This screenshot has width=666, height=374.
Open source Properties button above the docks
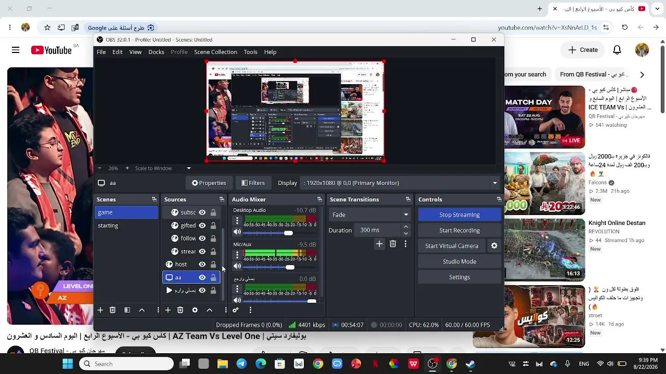209,183
